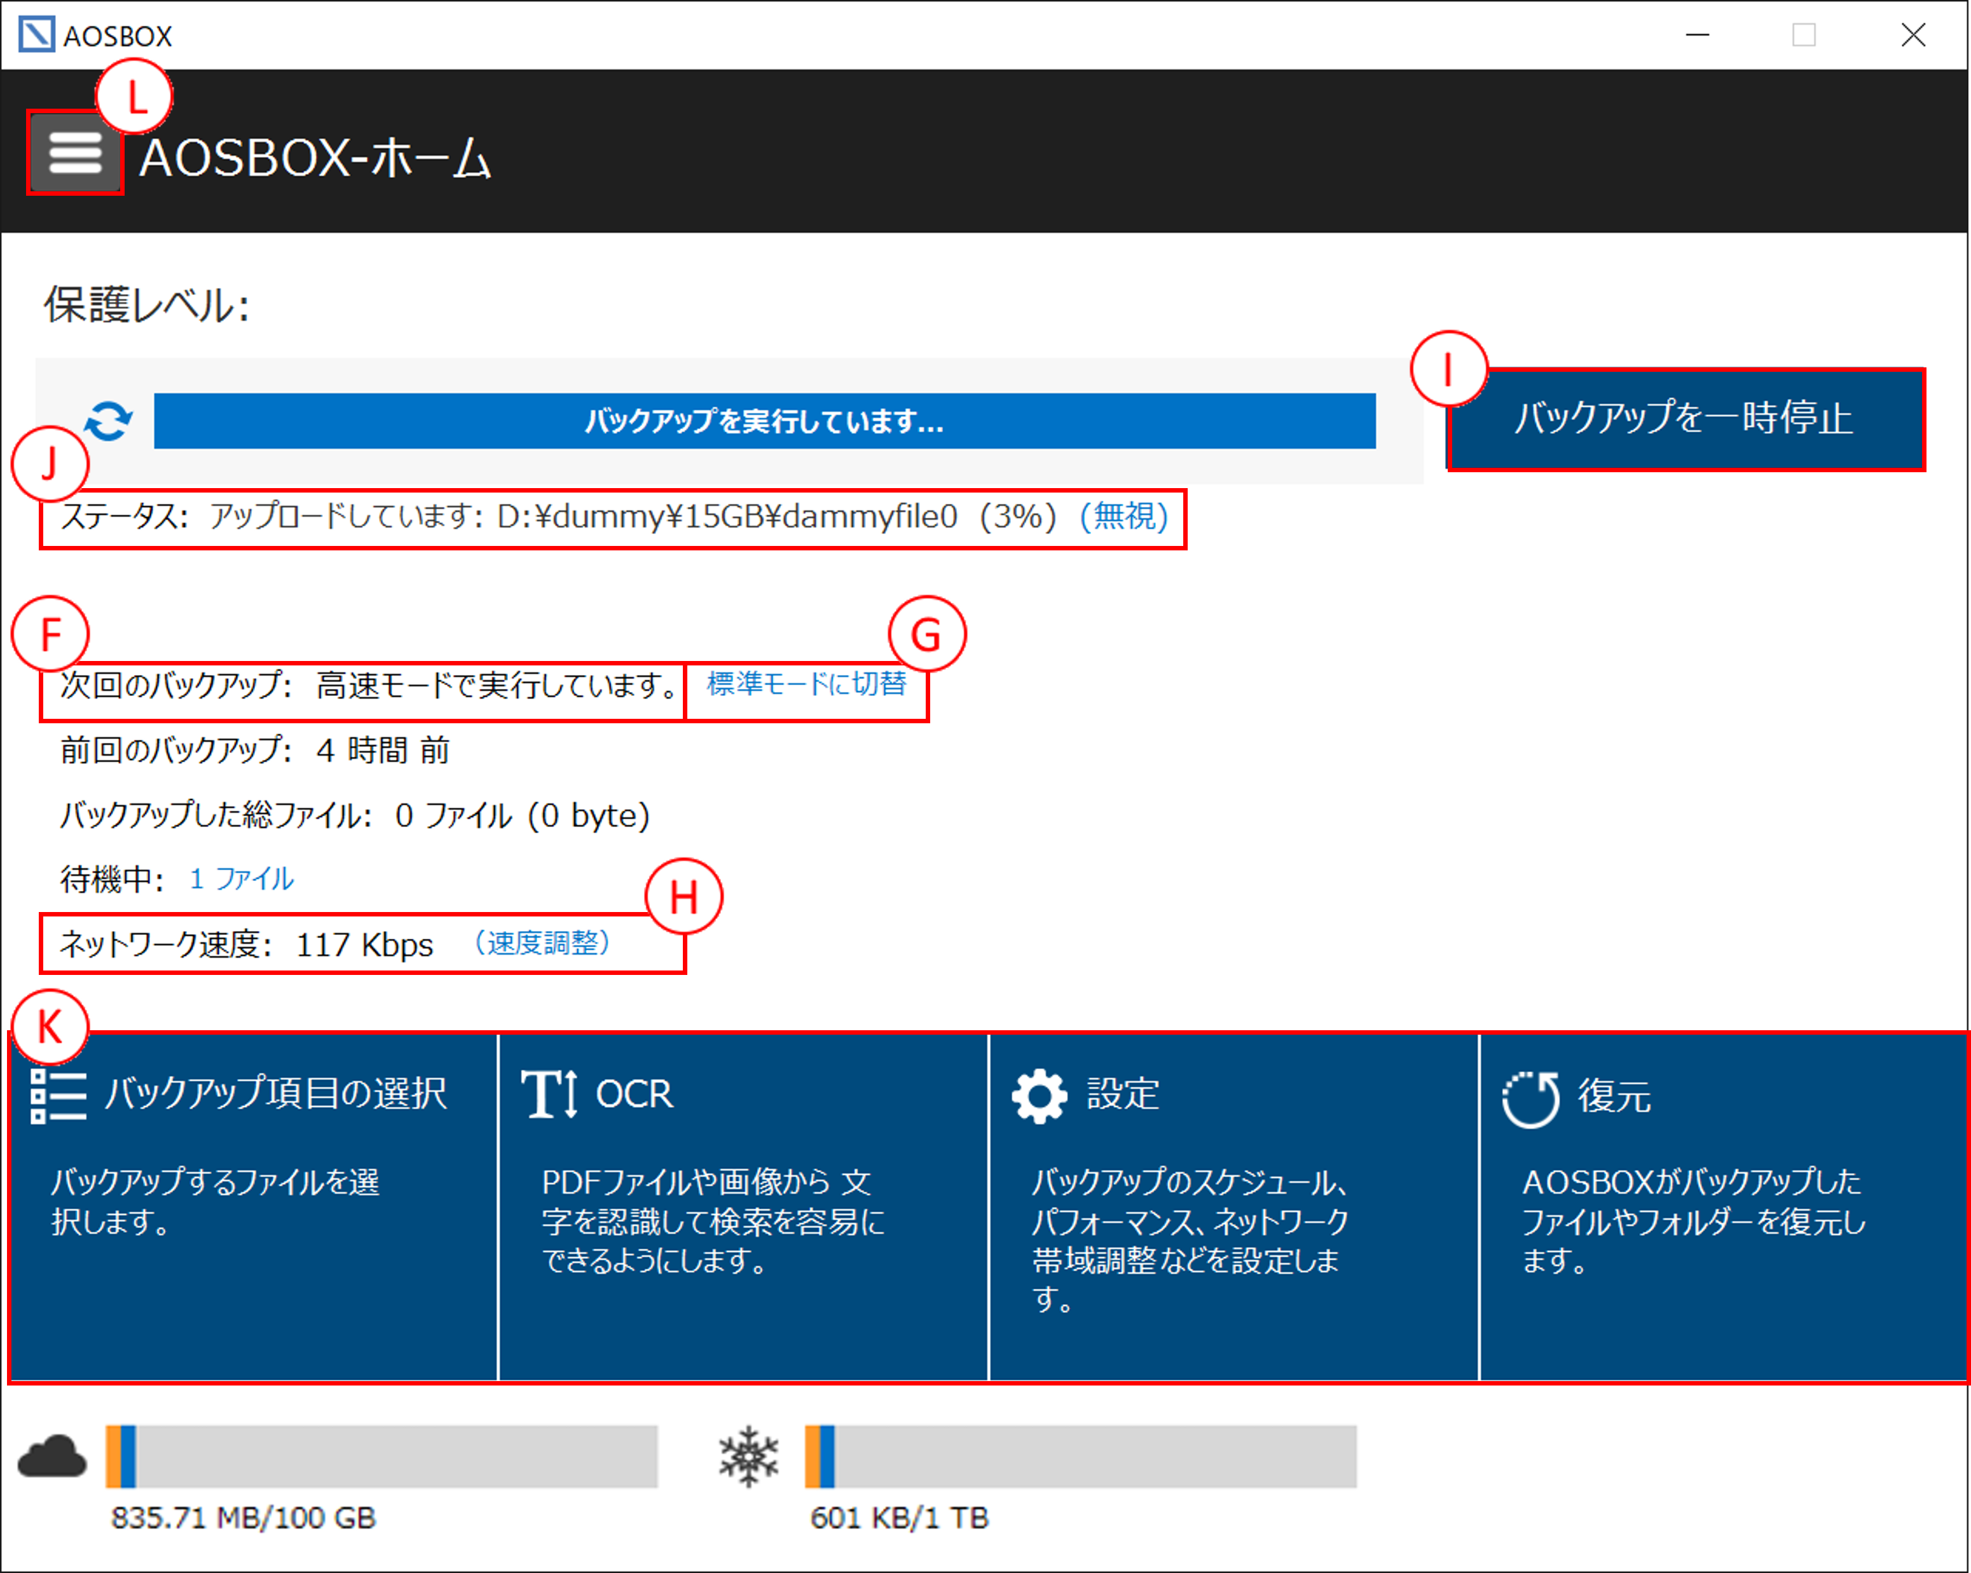
Task: Click the cloud storage usage bar
Action: click(x=381, y=1456)
